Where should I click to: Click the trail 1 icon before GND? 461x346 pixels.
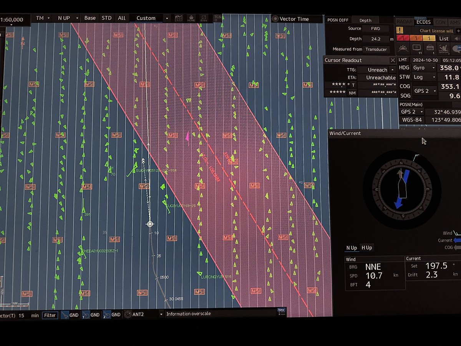[x=86, y=315]
